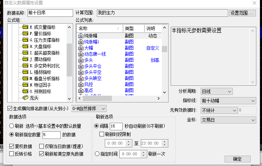
Task: Sort formula list by 名称 column
Action: tap(100, 29)
